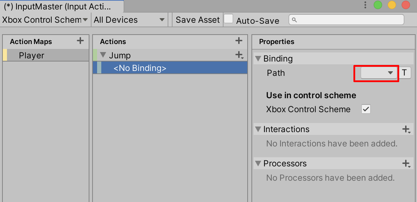This screenshot has height=202, width=417.
Task: Click into the search field
Action: [x=349, y=20]
